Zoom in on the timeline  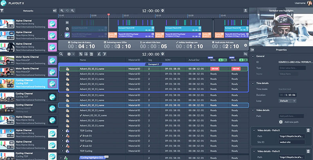point(62,11)
